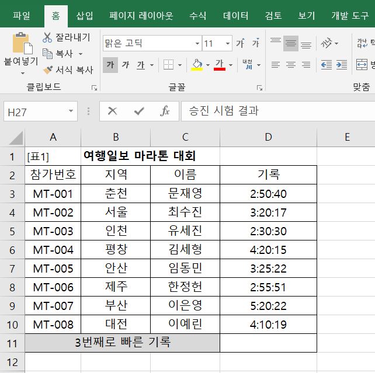Apply cell borders icon
The height and width of the screenshot is (373, 375).
168,65
